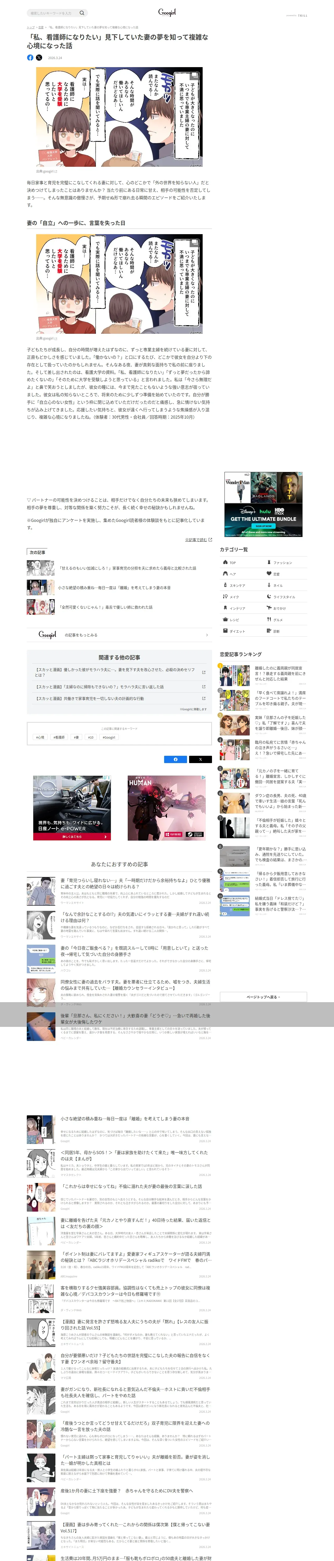The image size is (334, 1561).
Task: Open the 恋愛 breadcrumb link
Action: pos(41,27)
